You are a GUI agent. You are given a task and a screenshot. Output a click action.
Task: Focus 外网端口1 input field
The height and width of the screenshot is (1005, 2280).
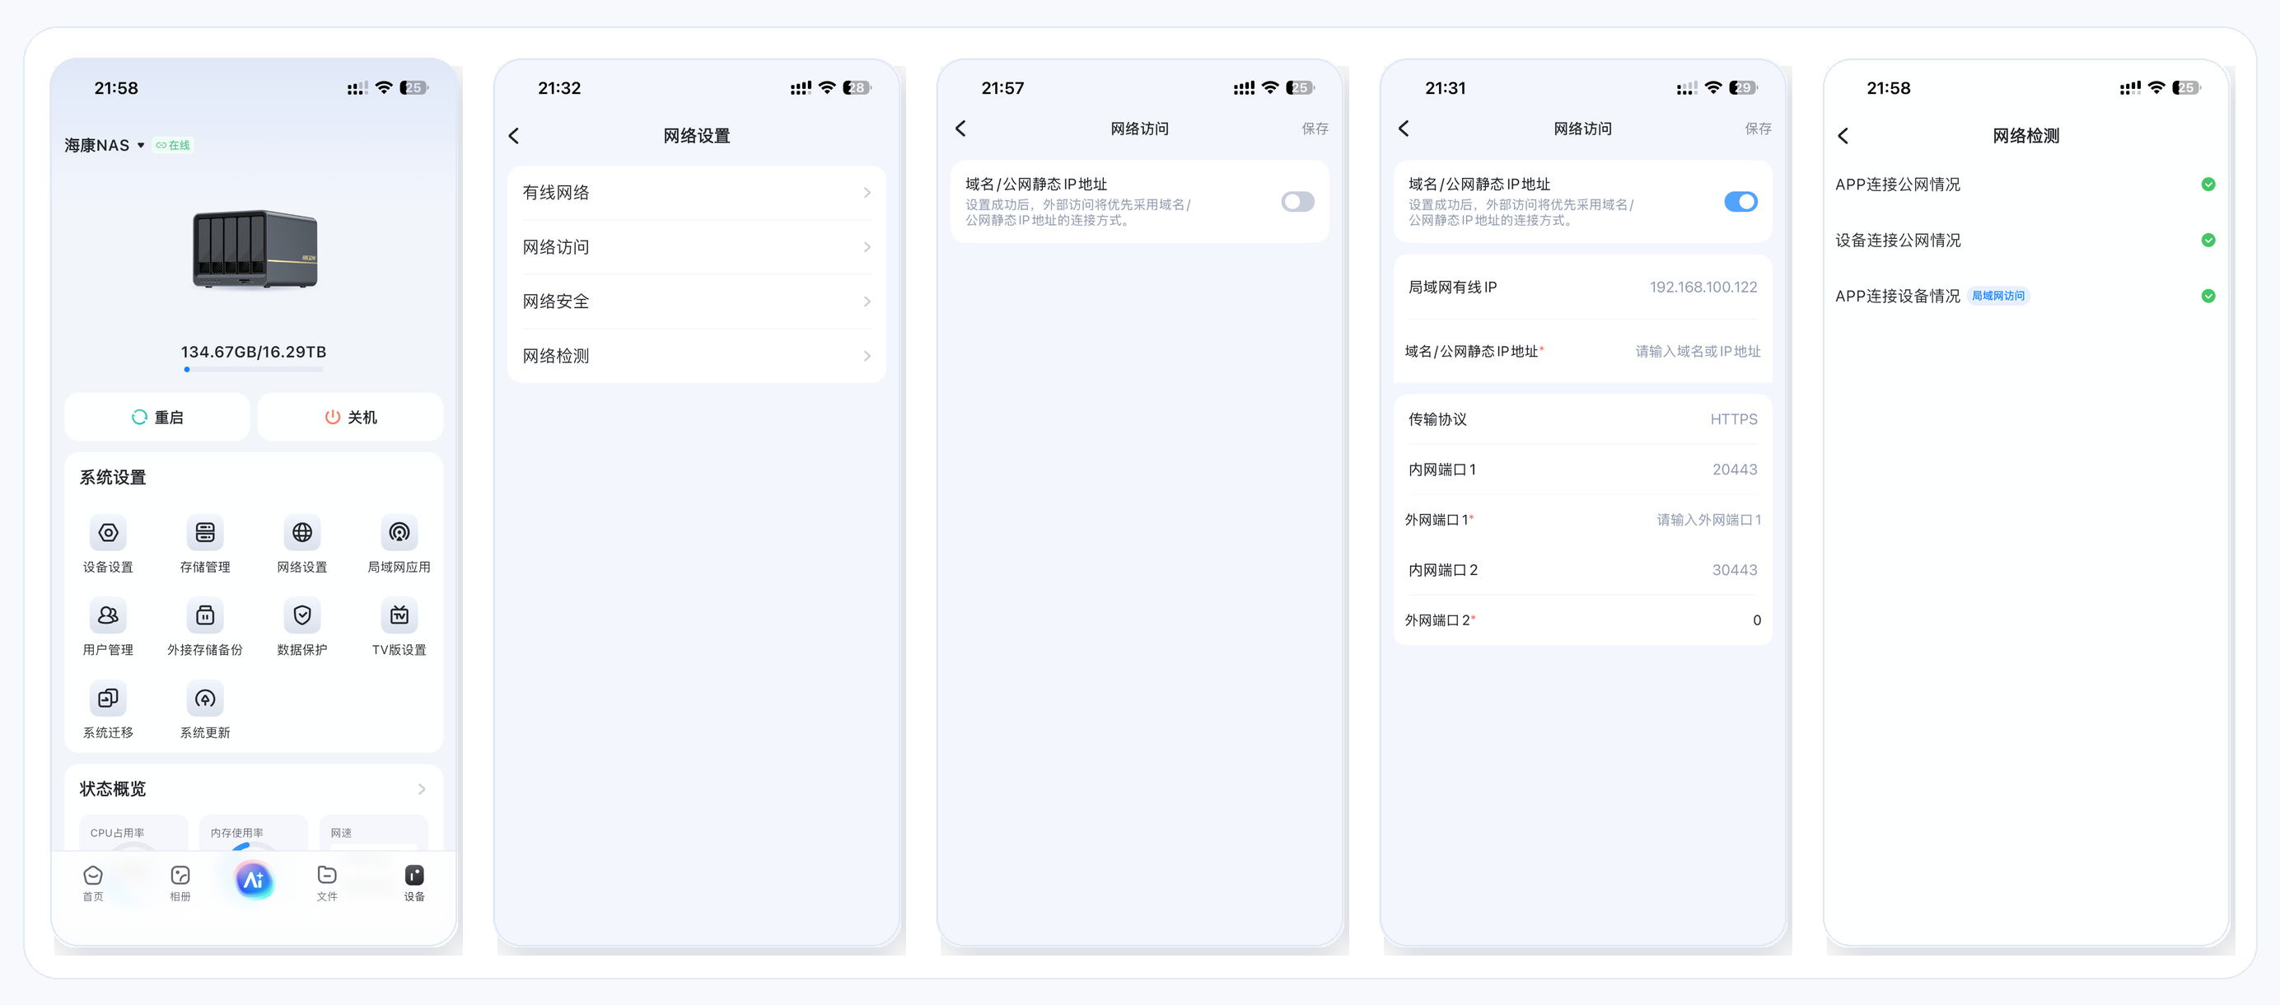pos(1708,520)
